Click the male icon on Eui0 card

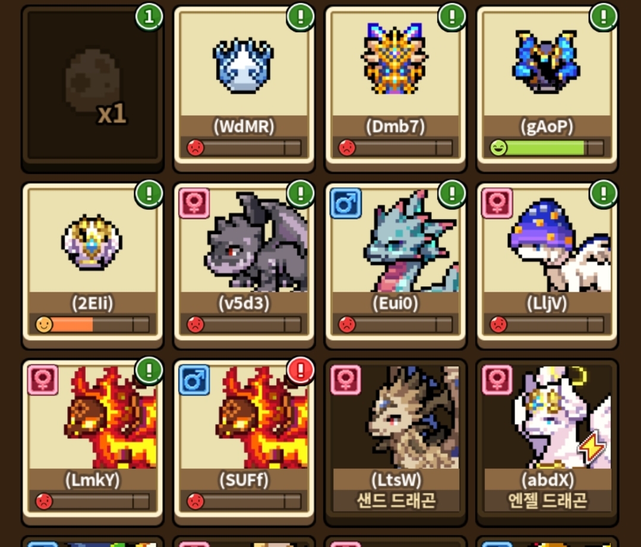[346, 203]
